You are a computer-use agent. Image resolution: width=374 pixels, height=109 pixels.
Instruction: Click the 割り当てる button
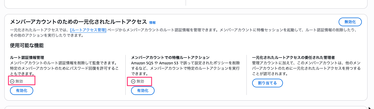click(x=267, y=83)
